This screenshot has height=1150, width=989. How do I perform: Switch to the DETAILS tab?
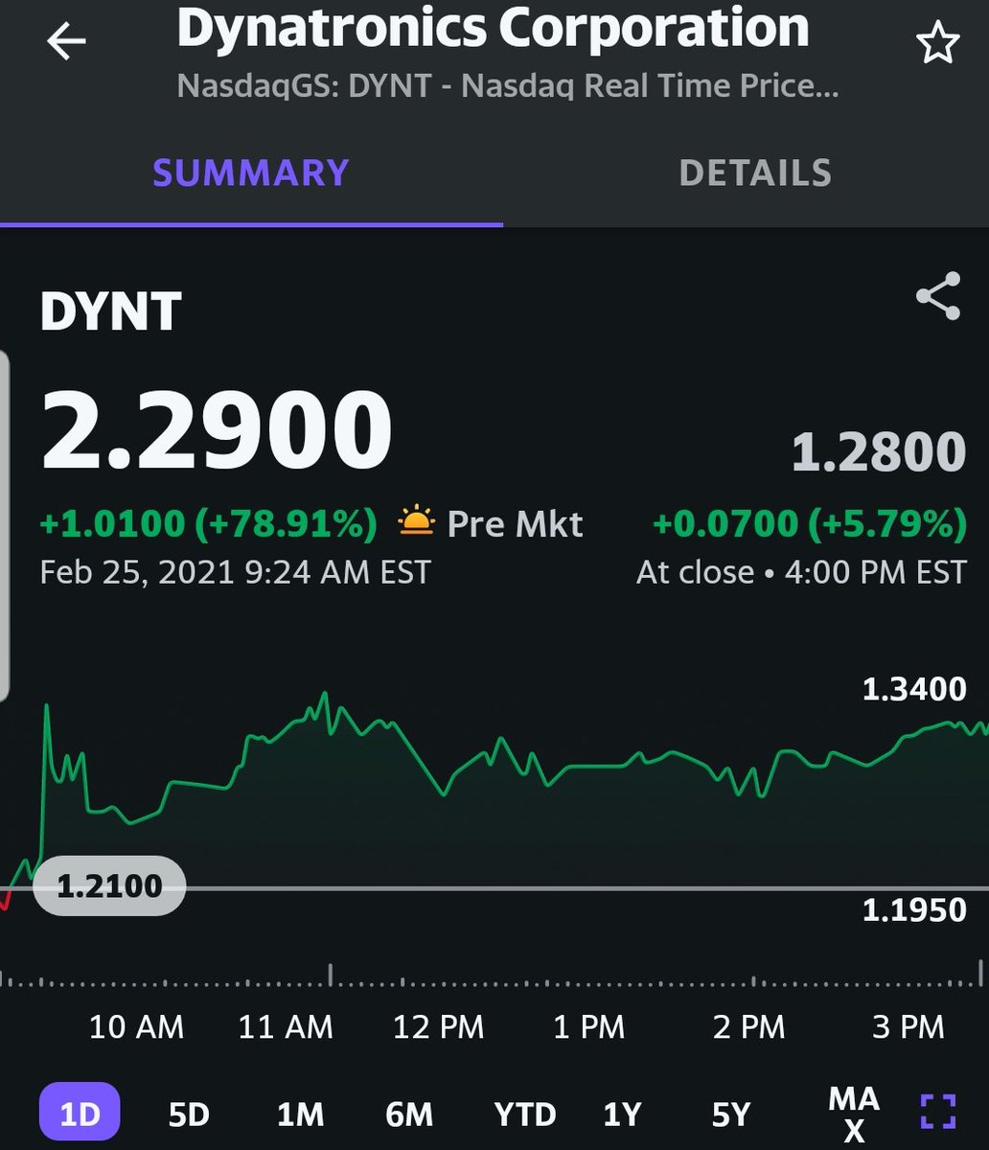pos(755,173)
